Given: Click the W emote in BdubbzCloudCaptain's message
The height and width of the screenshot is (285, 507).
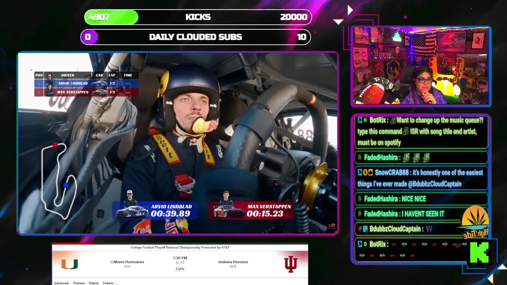Looking at the screenshot, I should tap(429, 229).
